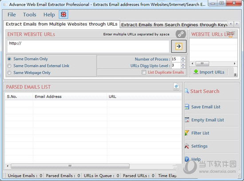Enable List Duplicate Emails checkbox
Viewport: 244px width, 181px height.
click(x=144, y=72)
